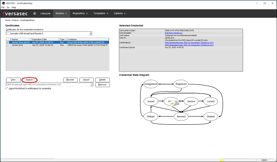Screen dimensions: 277x162
Task: Expand the Actions menu
Action: (61, 13)
